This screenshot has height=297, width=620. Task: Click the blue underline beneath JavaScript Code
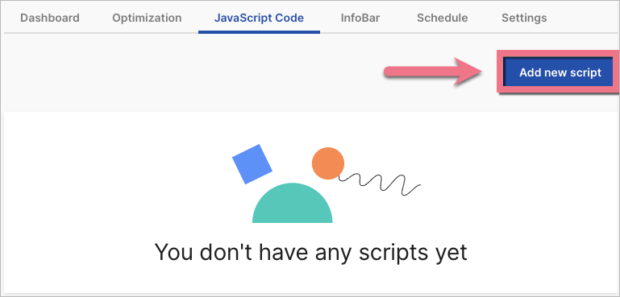(259, 31)
